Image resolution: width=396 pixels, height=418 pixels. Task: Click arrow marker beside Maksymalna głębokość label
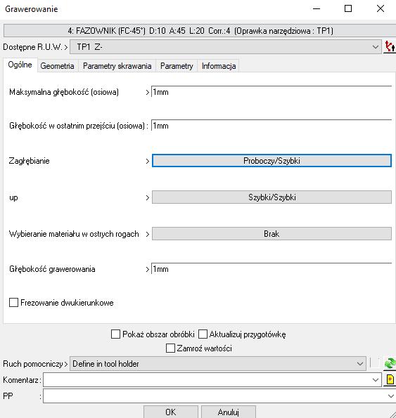coord(148,92)
